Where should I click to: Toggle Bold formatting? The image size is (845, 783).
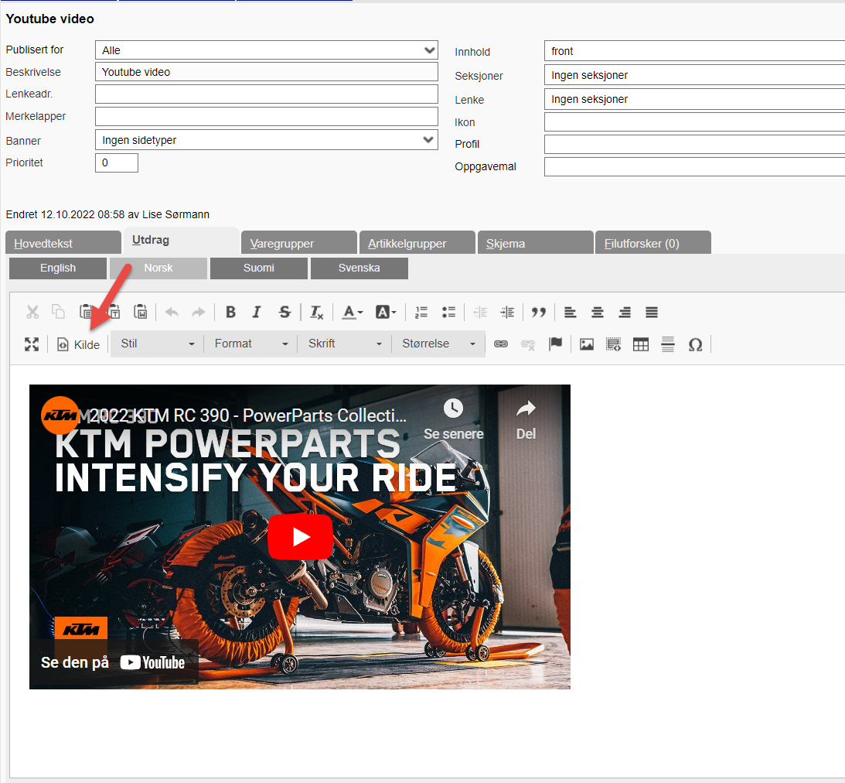230,313
